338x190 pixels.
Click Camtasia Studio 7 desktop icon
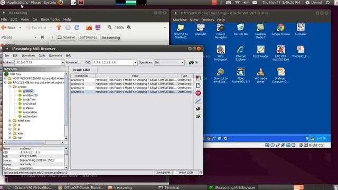tap(260, 31)
